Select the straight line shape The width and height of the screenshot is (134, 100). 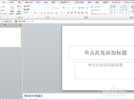[x=117, y=6]
